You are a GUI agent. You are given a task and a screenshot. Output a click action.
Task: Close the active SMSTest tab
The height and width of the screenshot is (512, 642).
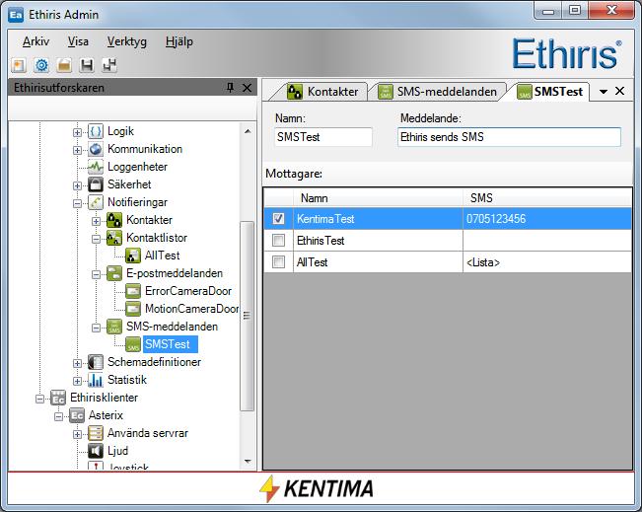[620, 91]
